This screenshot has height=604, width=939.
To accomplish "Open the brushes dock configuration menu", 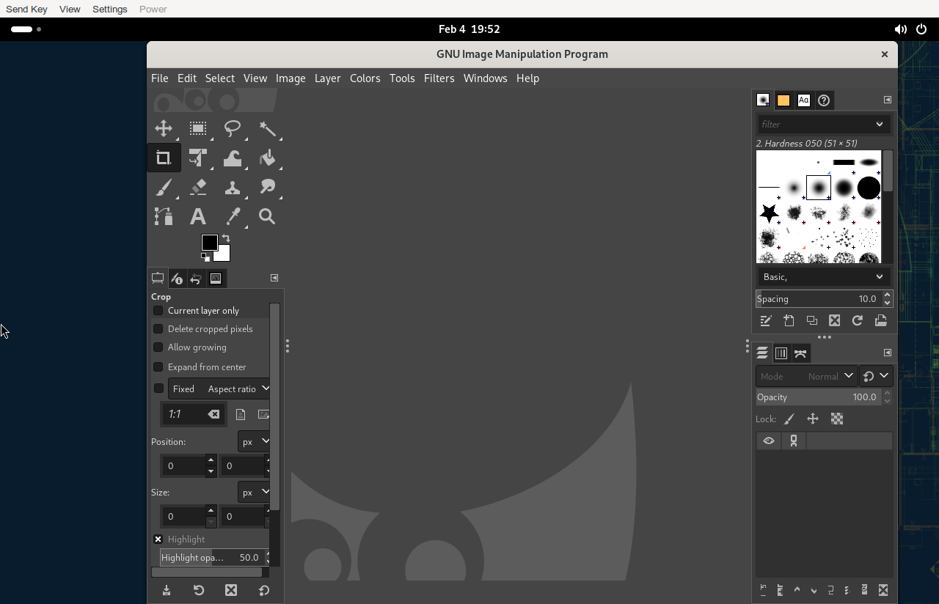I will [x=887, y=100].
